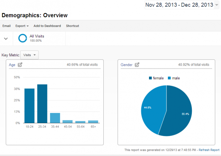221x156 pixels.
Task: Open the Export menu
Action: coord(22,26)
